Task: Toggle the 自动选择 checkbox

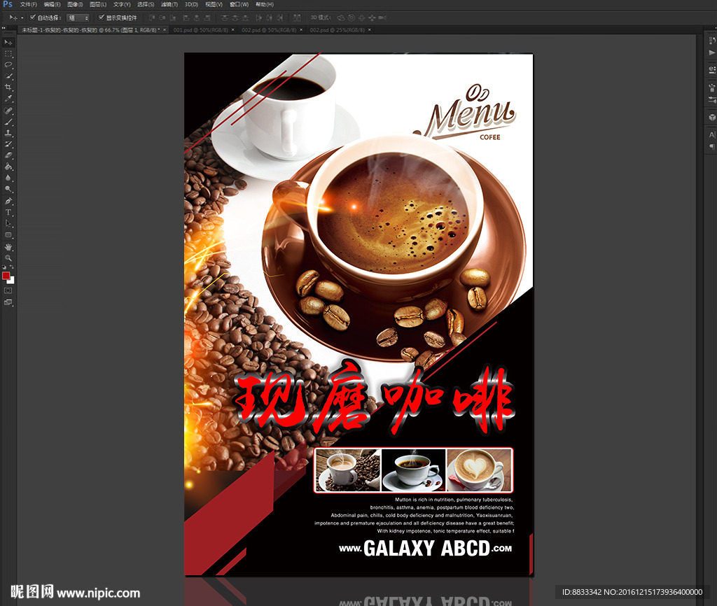Action: 32,17
